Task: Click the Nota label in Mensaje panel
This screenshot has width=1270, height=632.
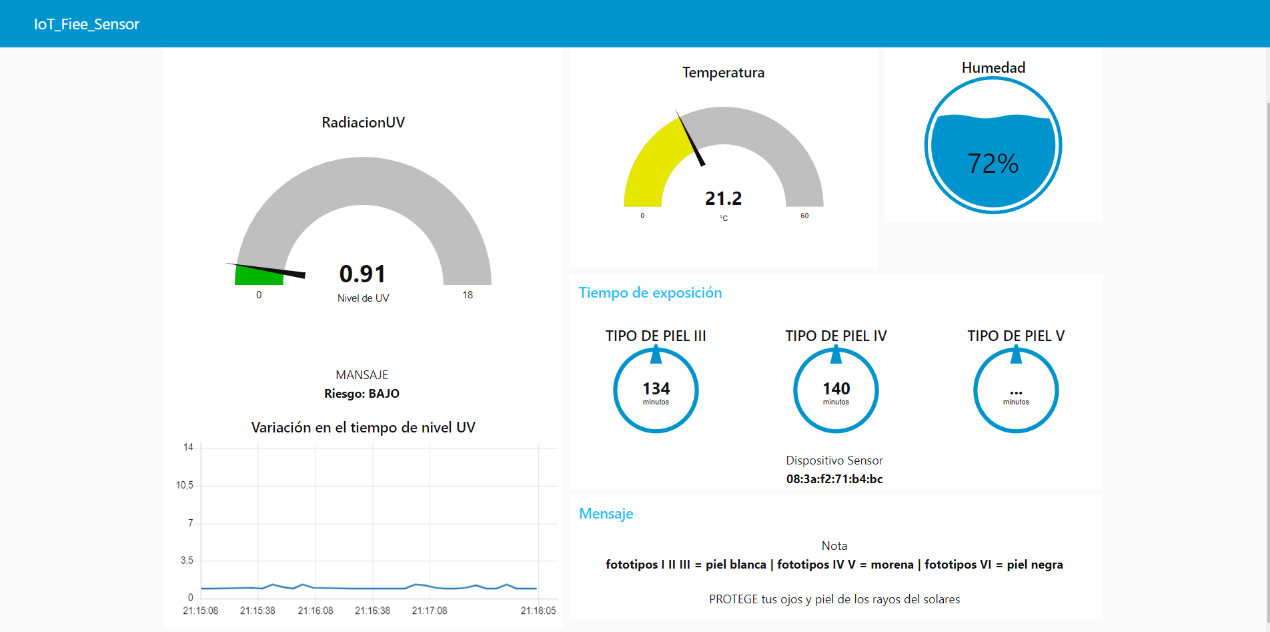Action: [834, 546]
